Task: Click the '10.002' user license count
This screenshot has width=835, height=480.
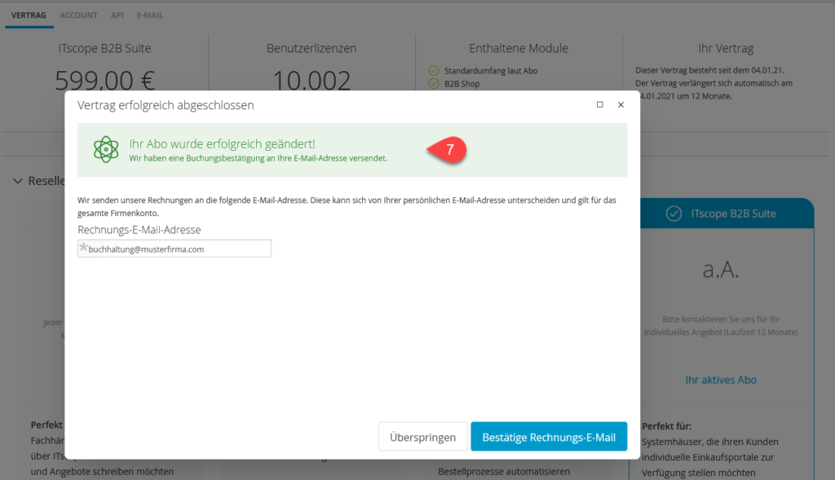Action: point(311,80)
